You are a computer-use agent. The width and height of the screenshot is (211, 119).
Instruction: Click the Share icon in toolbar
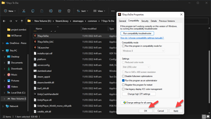60,11
